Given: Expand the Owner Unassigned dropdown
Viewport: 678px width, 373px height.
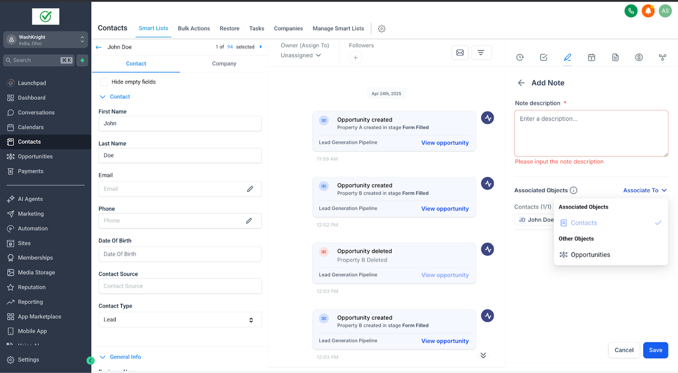Looking at the screenshot, I should (x=301, y=55).
